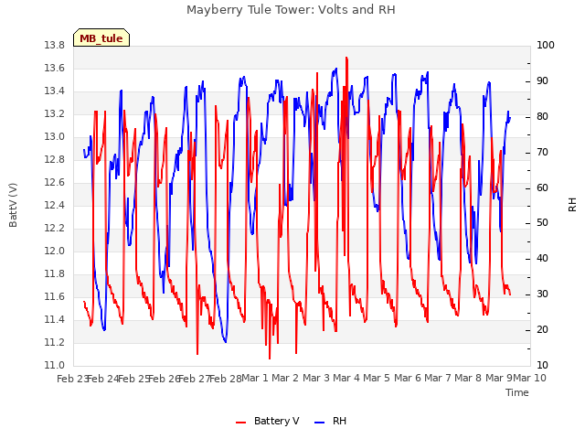Click the 13.2 left axis tick value
Screen dimensions: 585x439
55,113
